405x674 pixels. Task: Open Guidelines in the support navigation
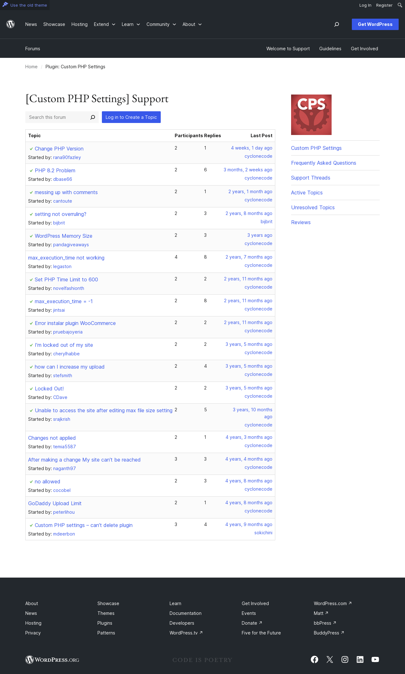coord(330,49)
